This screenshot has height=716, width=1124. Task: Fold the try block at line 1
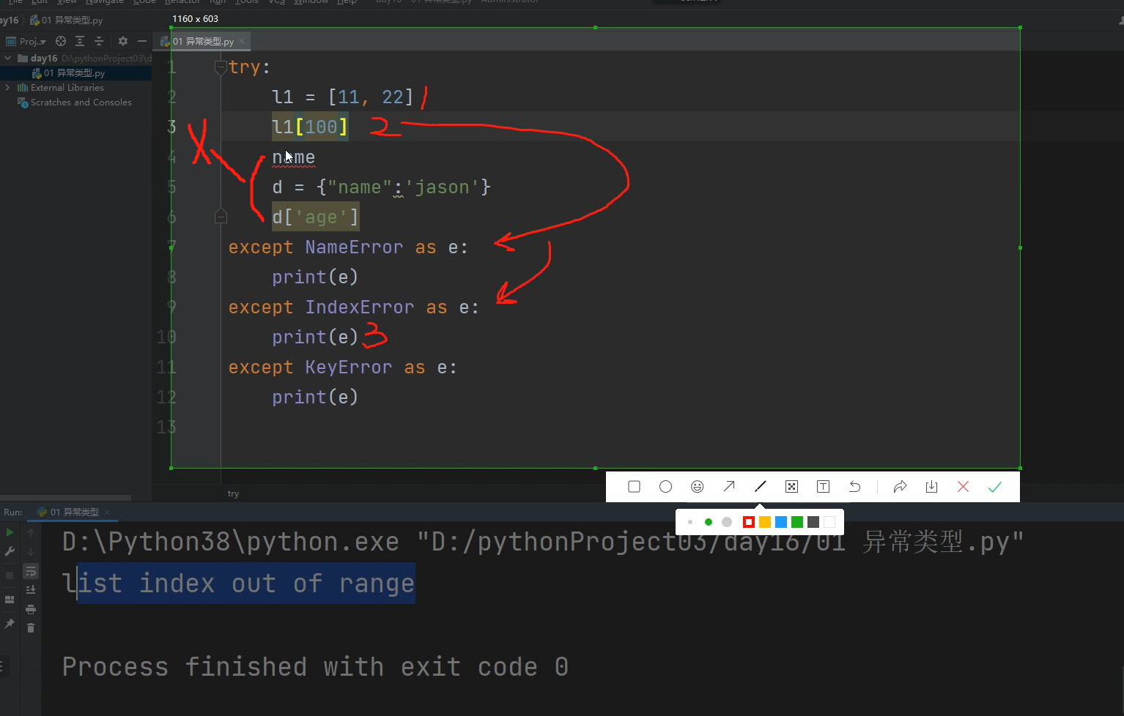221,67
